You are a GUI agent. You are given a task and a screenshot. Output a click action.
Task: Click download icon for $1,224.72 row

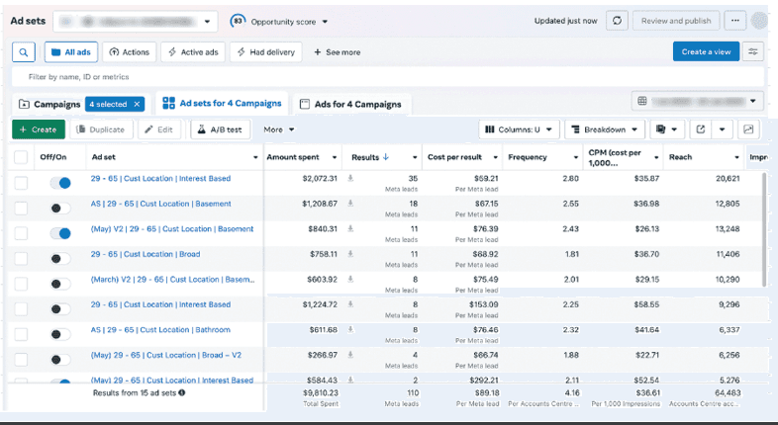tap(350, 304)
